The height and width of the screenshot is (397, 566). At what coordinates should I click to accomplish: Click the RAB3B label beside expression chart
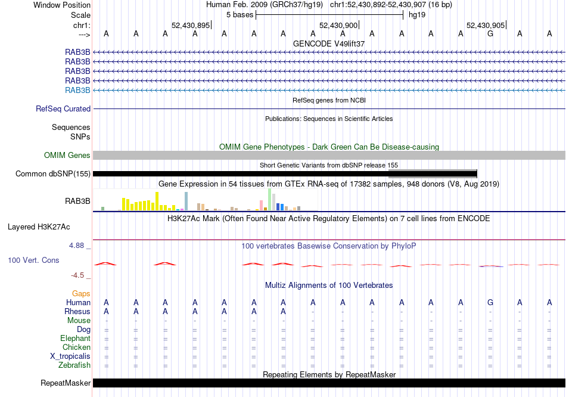77,201
